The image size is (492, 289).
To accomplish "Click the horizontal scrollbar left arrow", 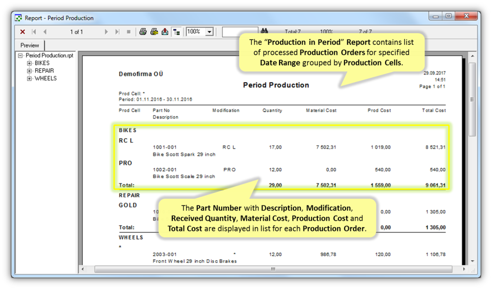I will tap(83, 269).
